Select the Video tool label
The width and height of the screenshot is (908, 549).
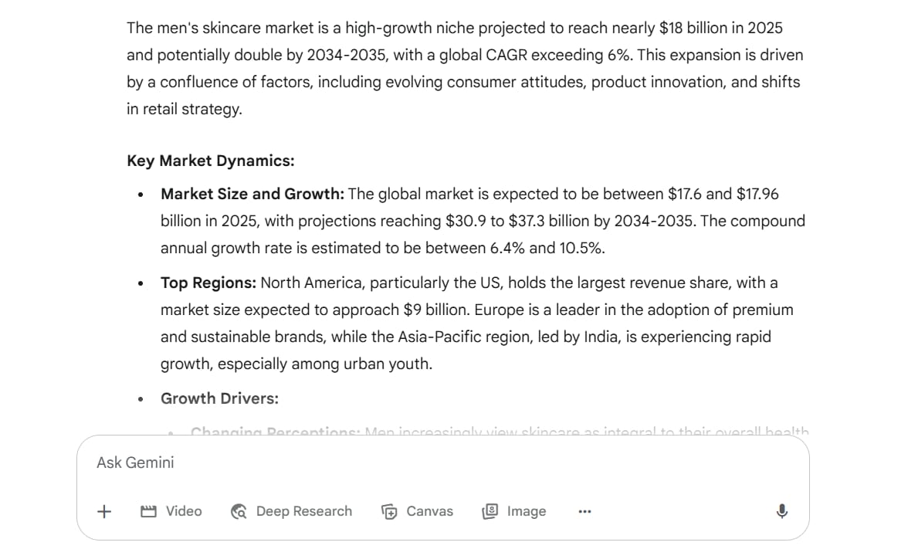pyautogui.click(x=184, y=511)
